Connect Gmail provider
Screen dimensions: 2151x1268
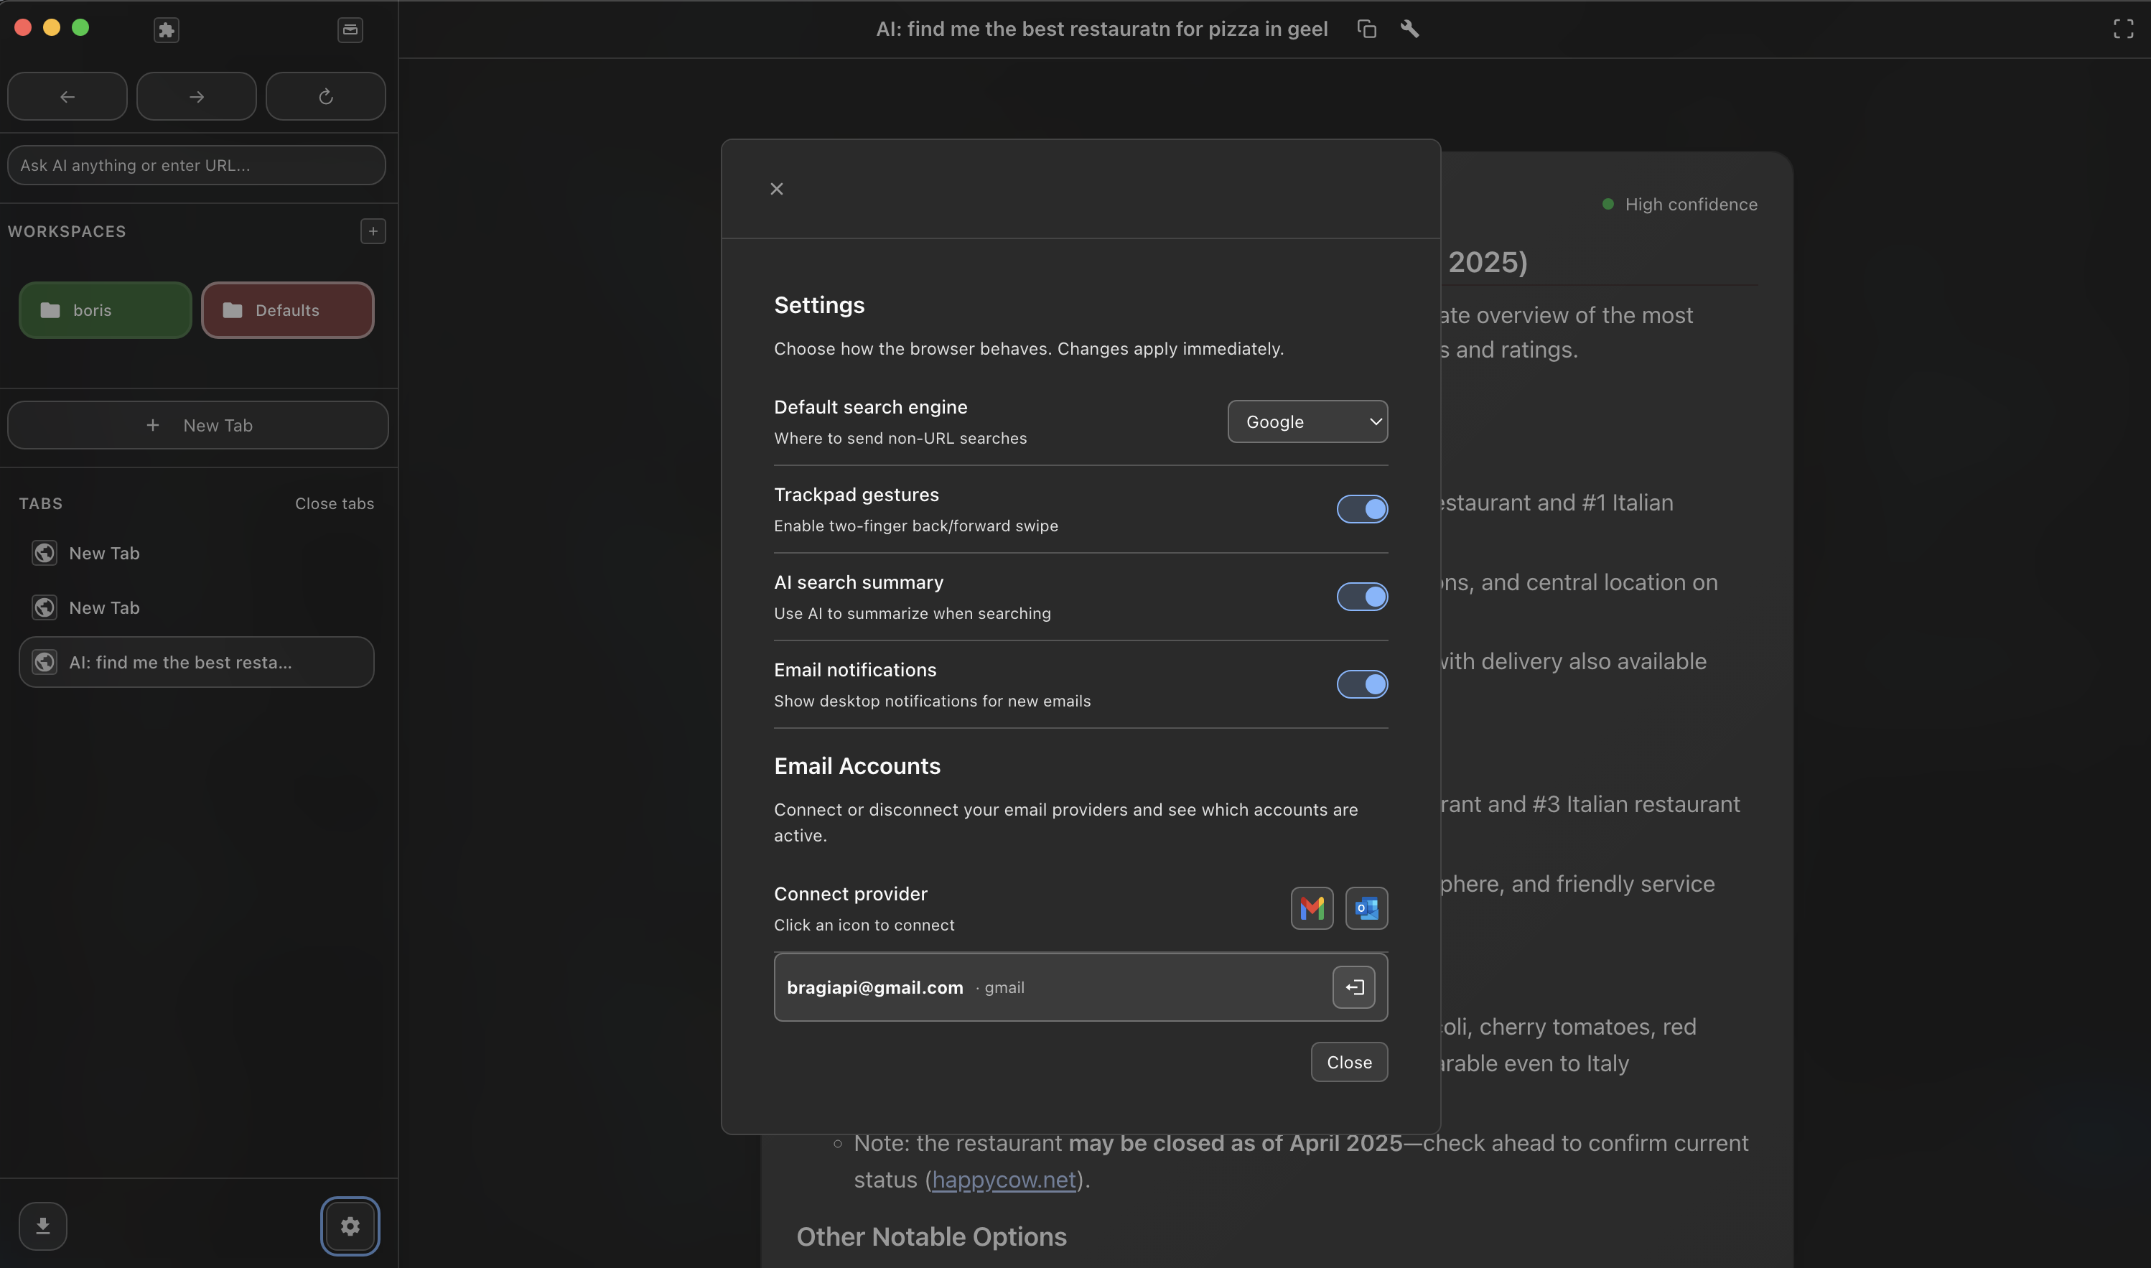click(x=1311, y=908)
